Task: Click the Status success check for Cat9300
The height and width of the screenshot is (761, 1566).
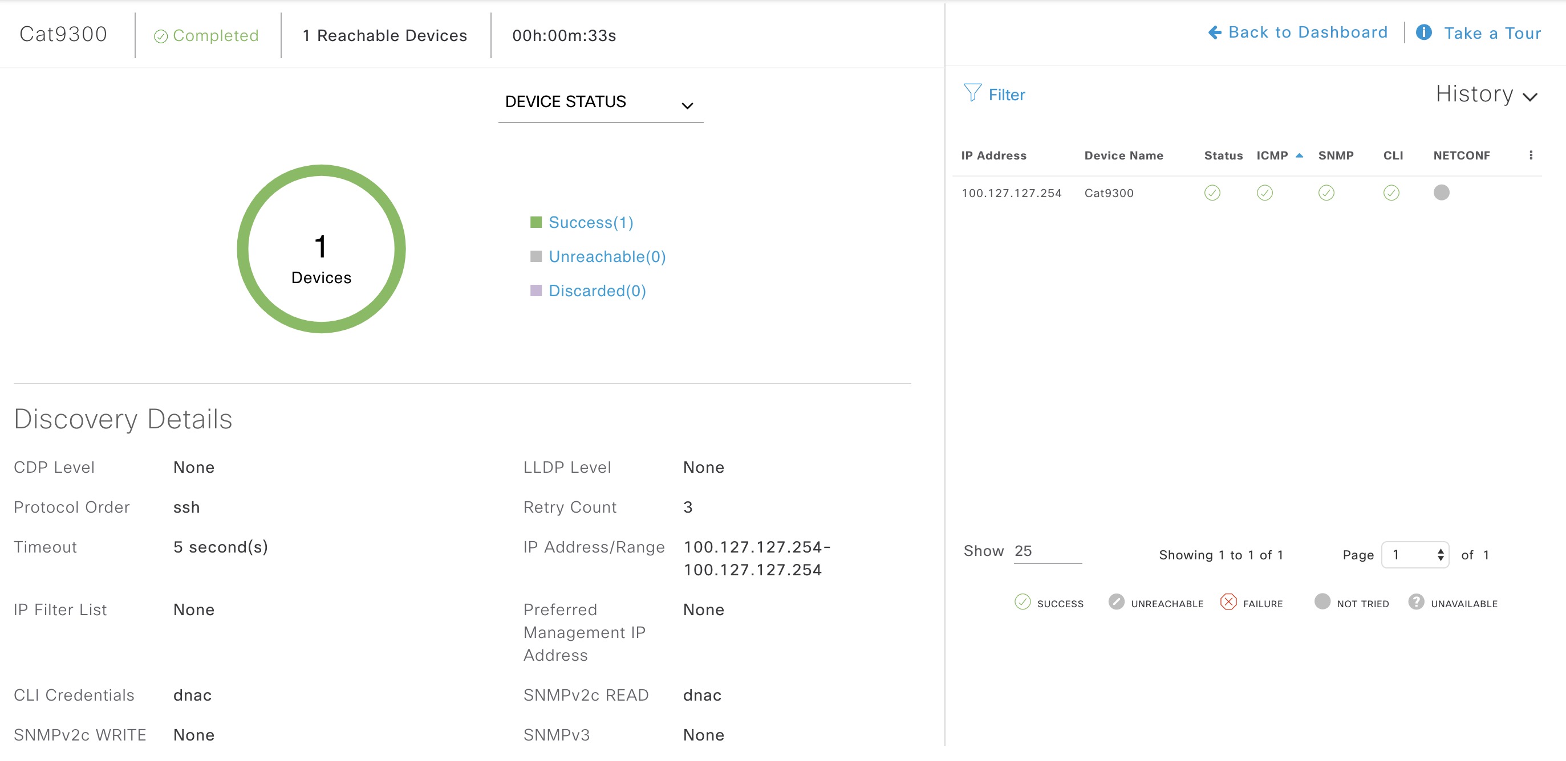Action: 1212,193
